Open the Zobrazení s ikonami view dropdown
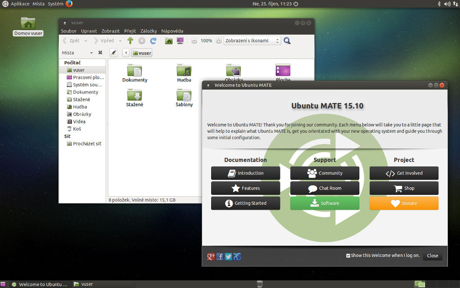This screenshot has width=460, height=288. (252, 40)
